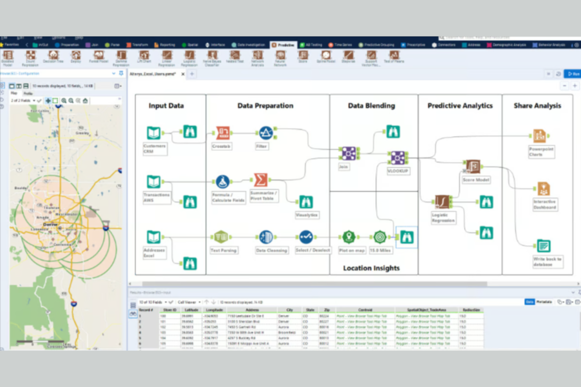Screen dimensions: 581x387
Task: Open the Time Series category tab
Action: coord(340,45)
